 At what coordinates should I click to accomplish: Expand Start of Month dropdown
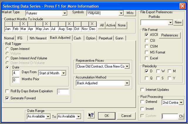63,73
